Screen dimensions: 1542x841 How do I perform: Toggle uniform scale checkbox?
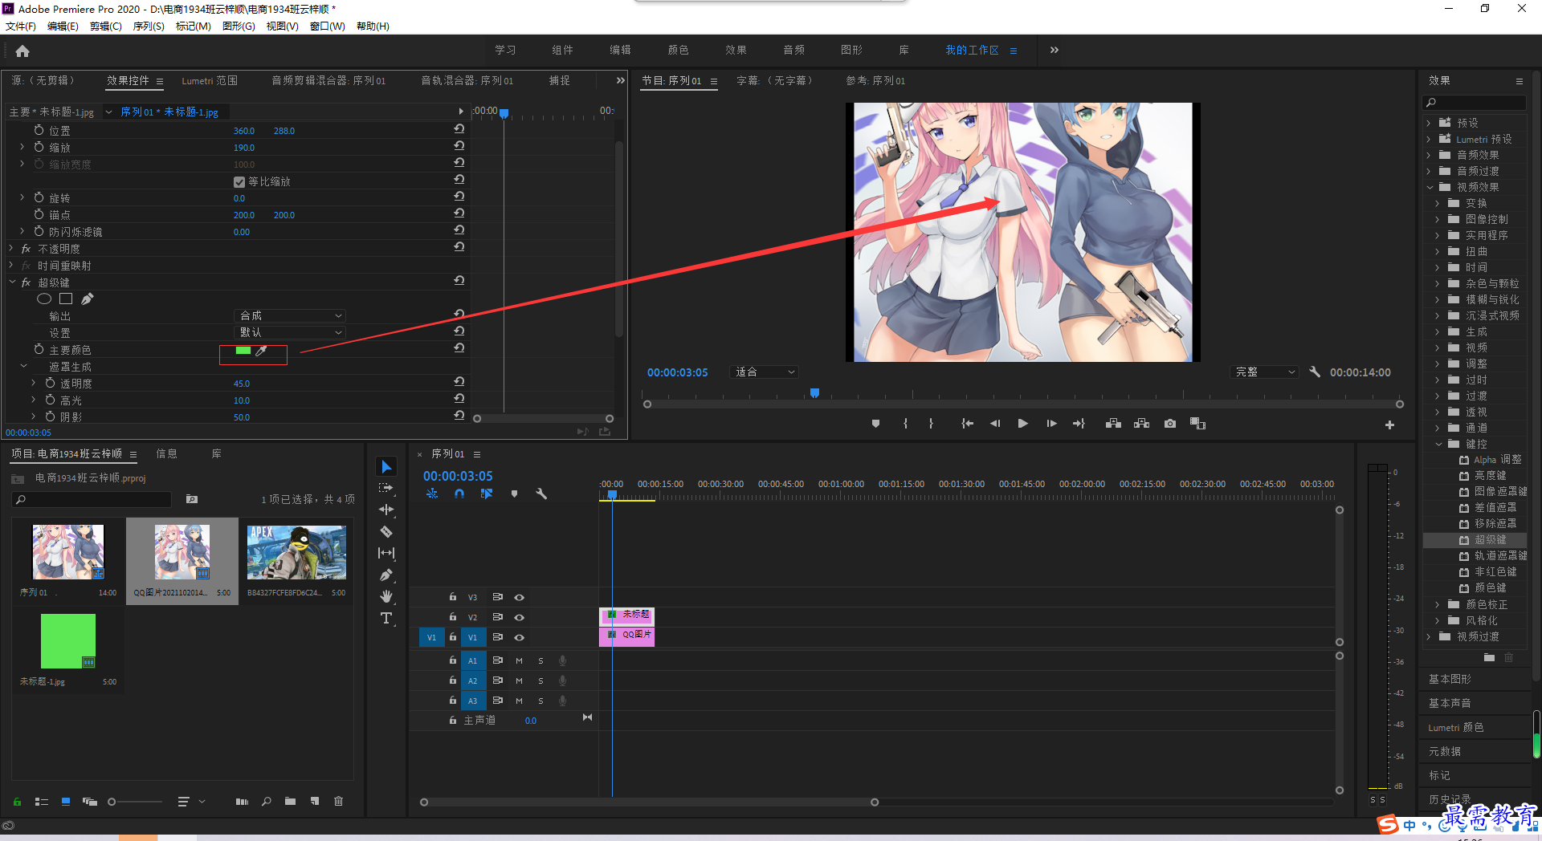[239, 182]
